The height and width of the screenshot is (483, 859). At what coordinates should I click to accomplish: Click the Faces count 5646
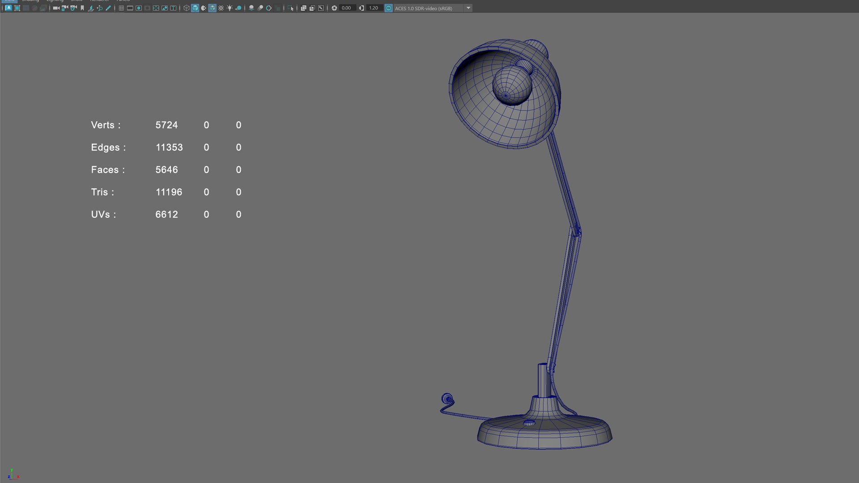tap(166, 170)
